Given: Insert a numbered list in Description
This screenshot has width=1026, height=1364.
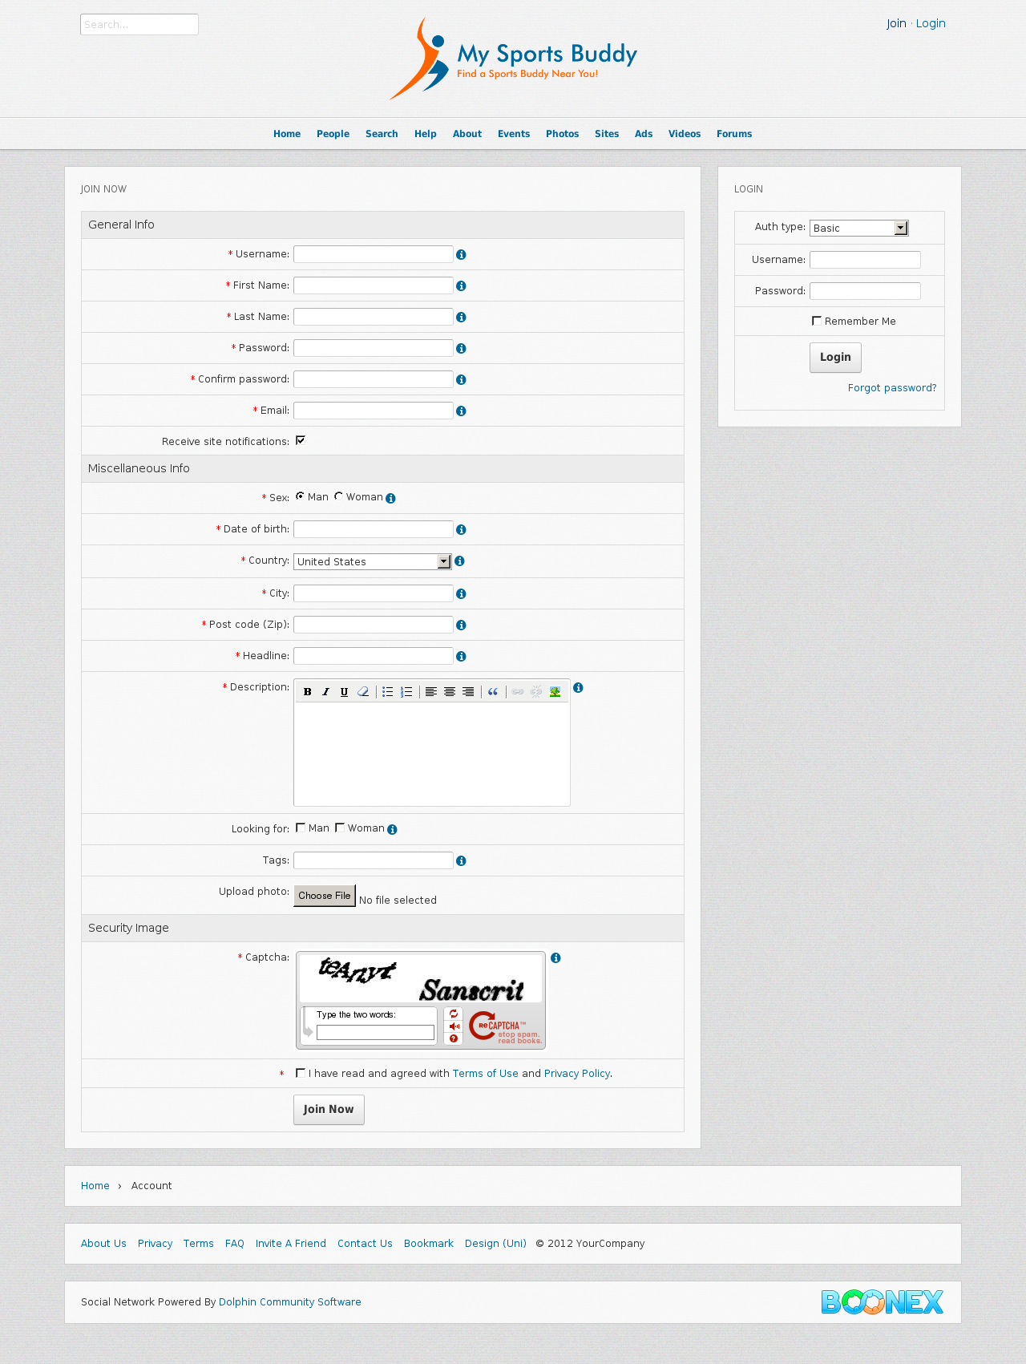Looking at the screenshot, I should (x=406, y=692).
